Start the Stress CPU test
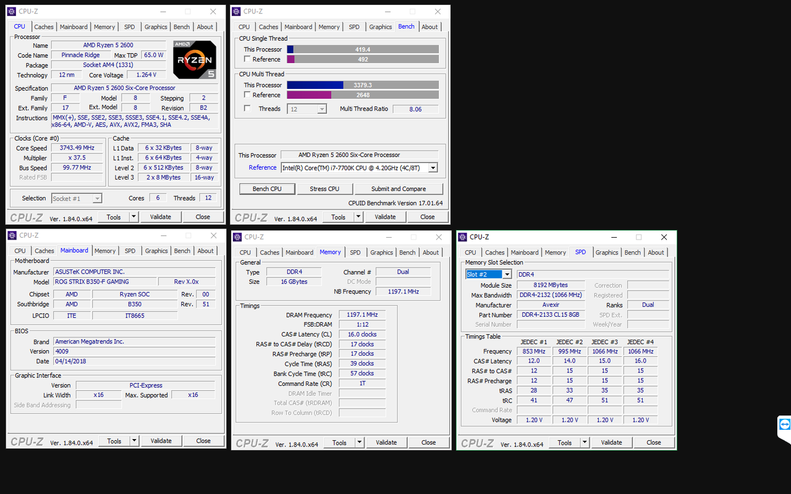The width and height of the screenshot is (791, 494). pyautogui.click(x=325, y=188)
